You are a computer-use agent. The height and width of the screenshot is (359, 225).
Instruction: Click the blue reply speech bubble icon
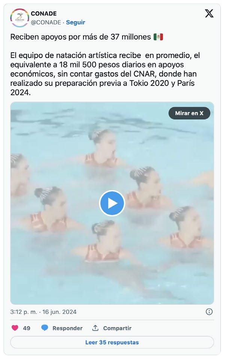coord(45,328)
